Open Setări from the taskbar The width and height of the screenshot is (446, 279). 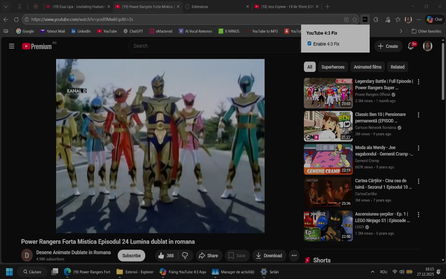point(270,272)
